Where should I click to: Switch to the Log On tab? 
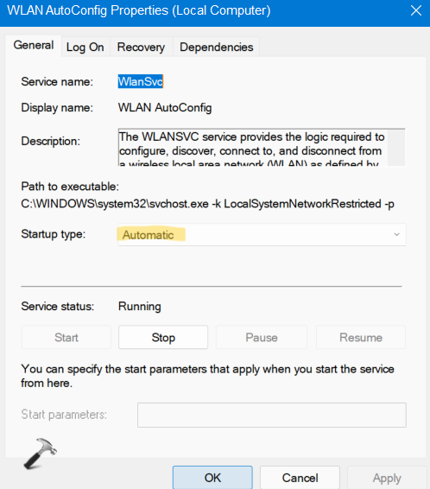85,48
